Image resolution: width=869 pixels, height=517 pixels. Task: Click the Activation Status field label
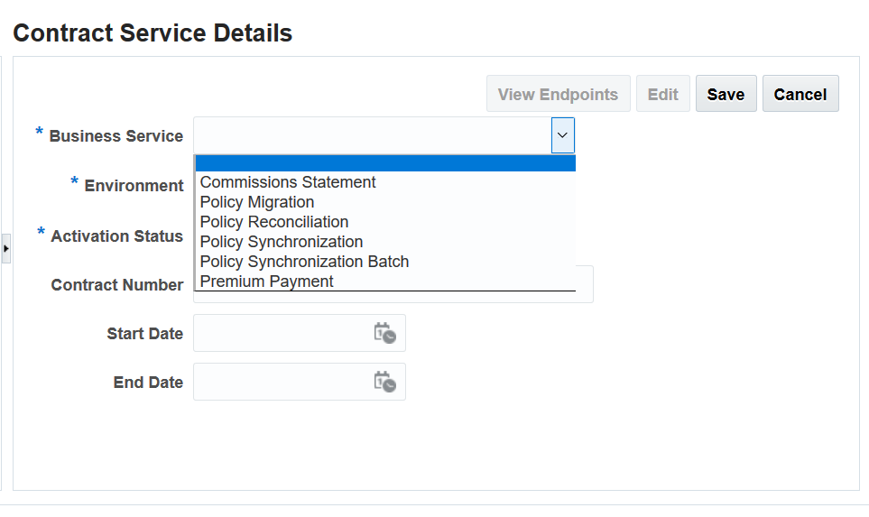[x=116, y=236]
